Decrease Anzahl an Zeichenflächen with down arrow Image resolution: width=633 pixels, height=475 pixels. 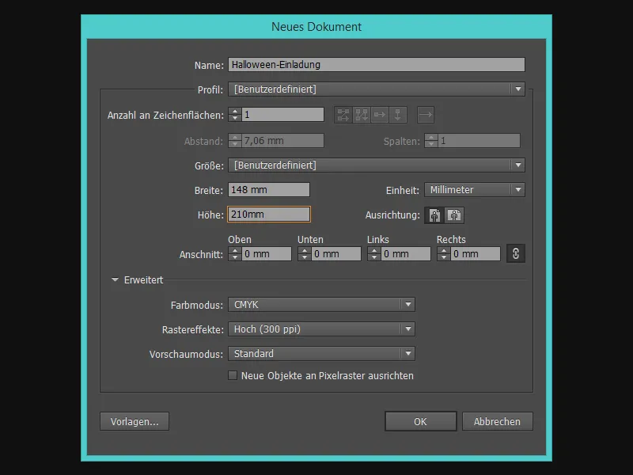point(235,118)
